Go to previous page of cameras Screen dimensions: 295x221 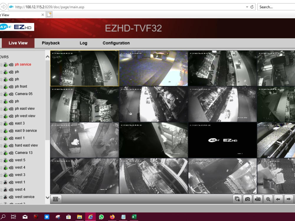pyautogui.click(x=278, y=199)
